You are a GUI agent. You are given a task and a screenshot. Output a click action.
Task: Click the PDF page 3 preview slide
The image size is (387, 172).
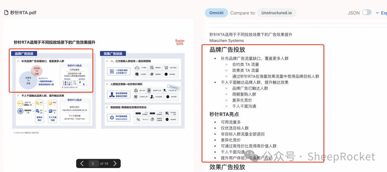99,86
